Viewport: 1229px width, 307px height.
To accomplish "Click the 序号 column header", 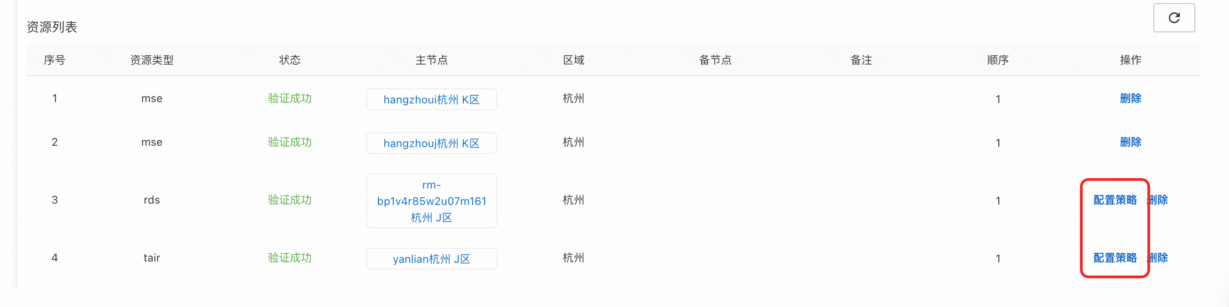I will tap(54, 60).
